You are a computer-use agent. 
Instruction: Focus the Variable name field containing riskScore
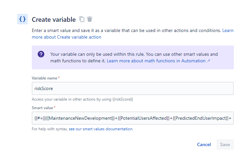click(x=133, y=88)
